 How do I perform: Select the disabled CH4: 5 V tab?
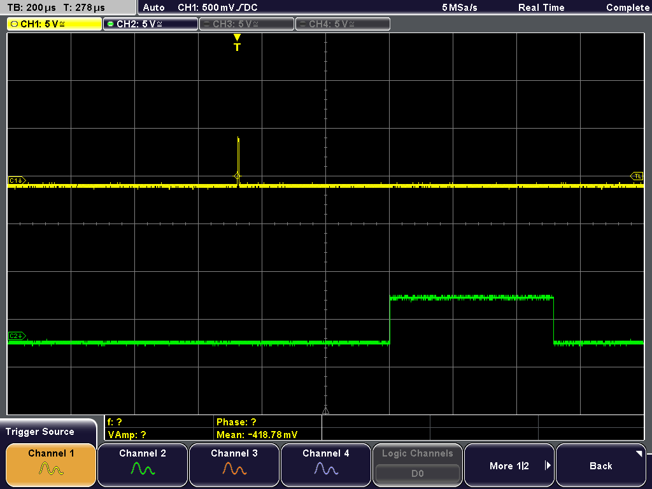343,24
